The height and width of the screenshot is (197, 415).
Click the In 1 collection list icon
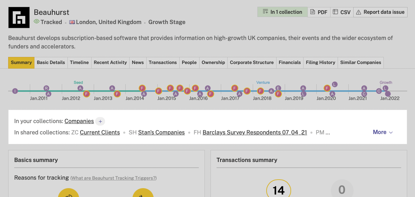pyautogui.click(x=265, y=12)
